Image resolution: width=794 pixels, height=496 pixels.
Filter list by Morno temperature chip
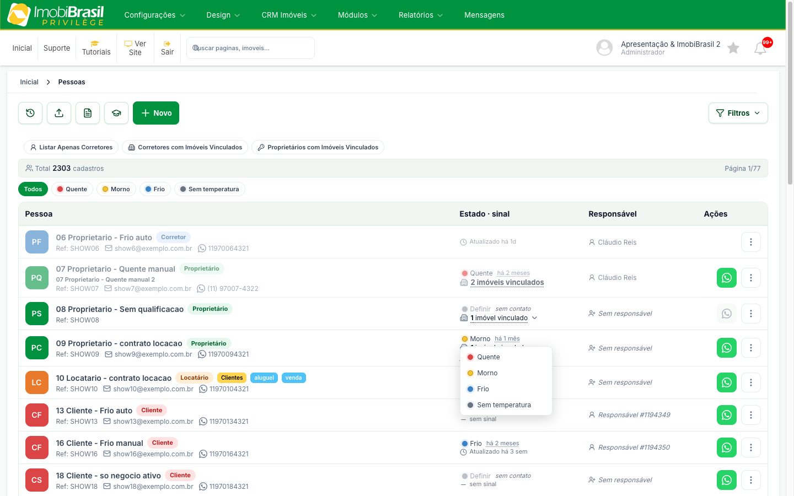[116, 189]
